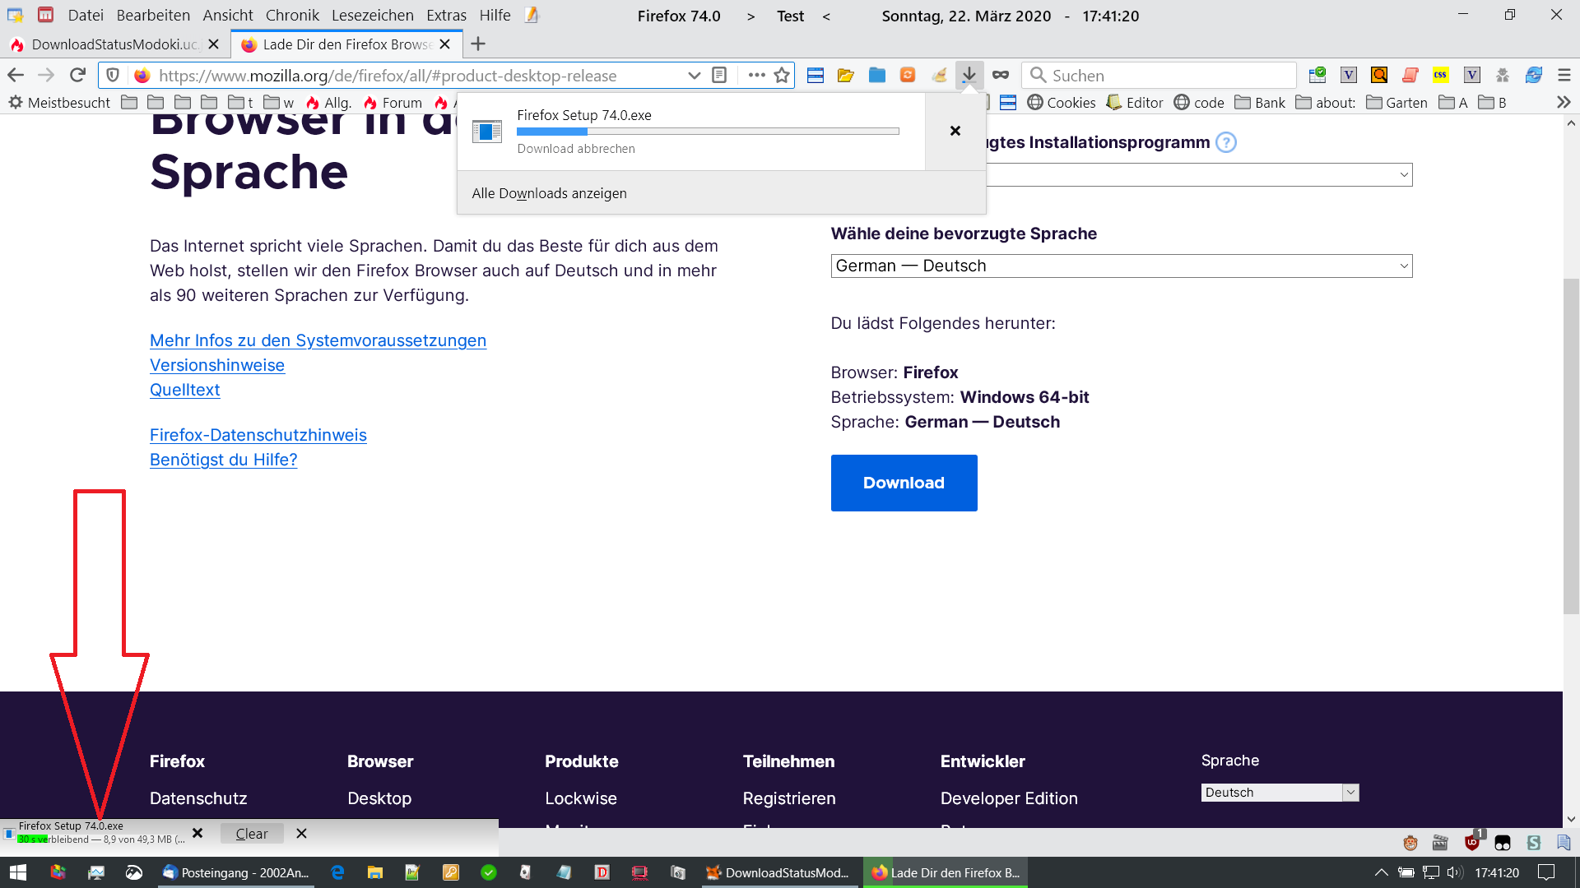Click the blue Download button

904,483
